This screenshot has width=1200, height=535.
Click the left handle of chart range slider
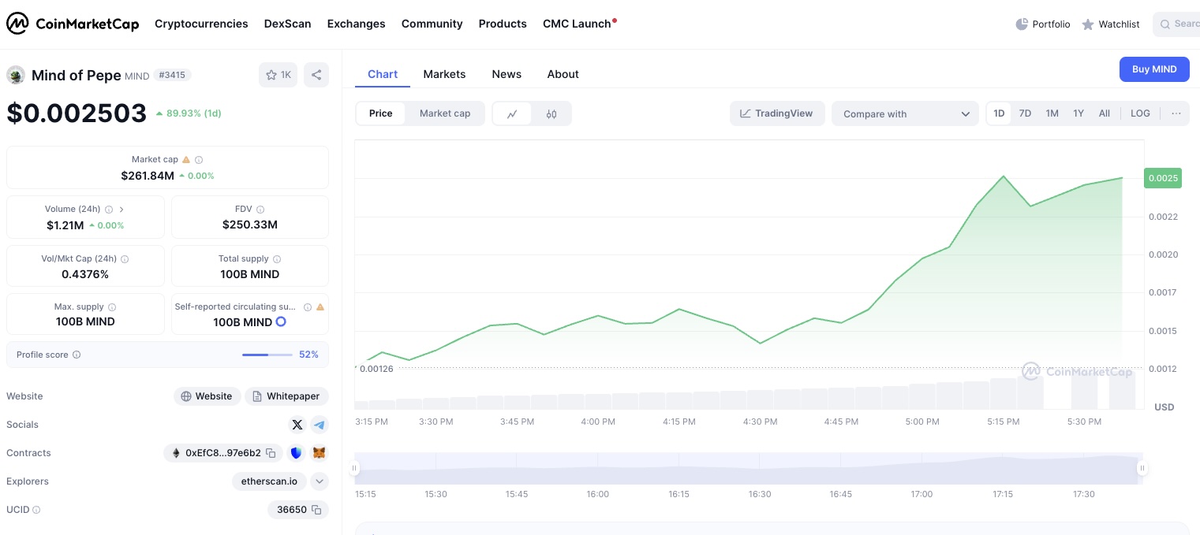(x=354, y=468)
